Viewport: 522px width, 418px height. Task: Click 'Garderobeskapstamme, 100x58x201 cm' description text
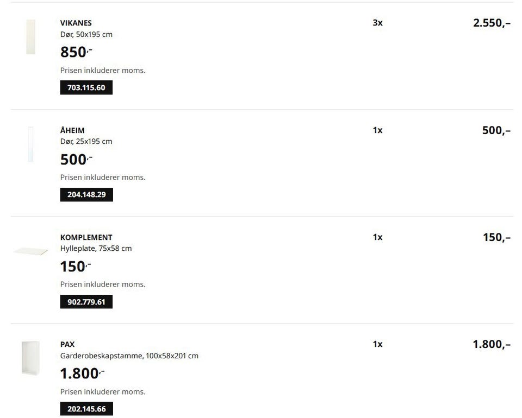[x=129, y=356]
